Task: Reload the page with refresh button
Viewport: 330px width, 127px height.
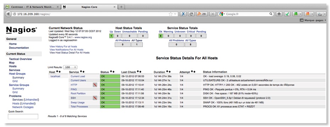Action: [x=191, y=14]
